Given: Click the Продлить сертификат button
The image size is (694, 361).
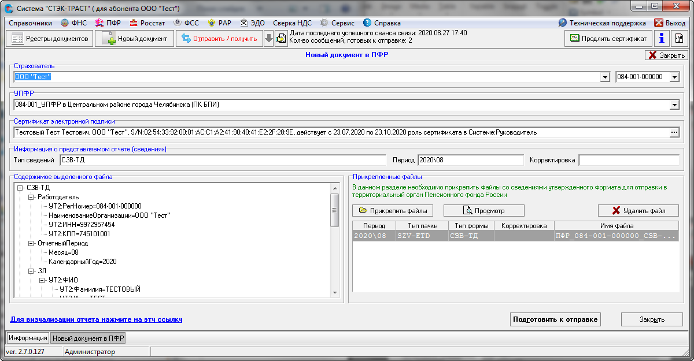Looking at the screenshot, I should (x=608, y=39).
